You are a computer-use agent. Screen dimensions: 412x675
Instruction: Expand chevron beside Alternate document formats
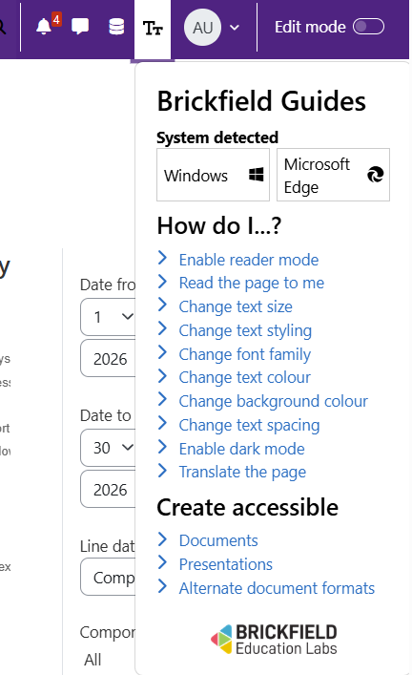[162, 586]
